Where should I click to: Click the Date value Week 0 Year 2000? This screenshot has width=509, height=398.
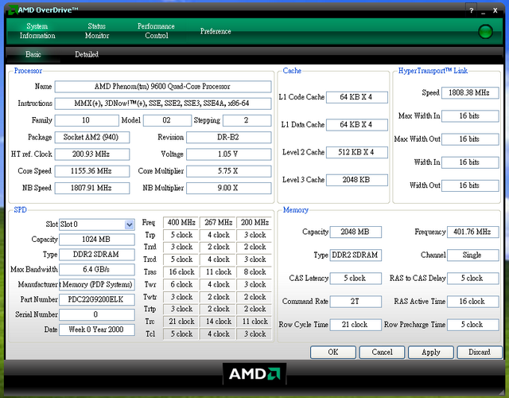coord(97,330)
